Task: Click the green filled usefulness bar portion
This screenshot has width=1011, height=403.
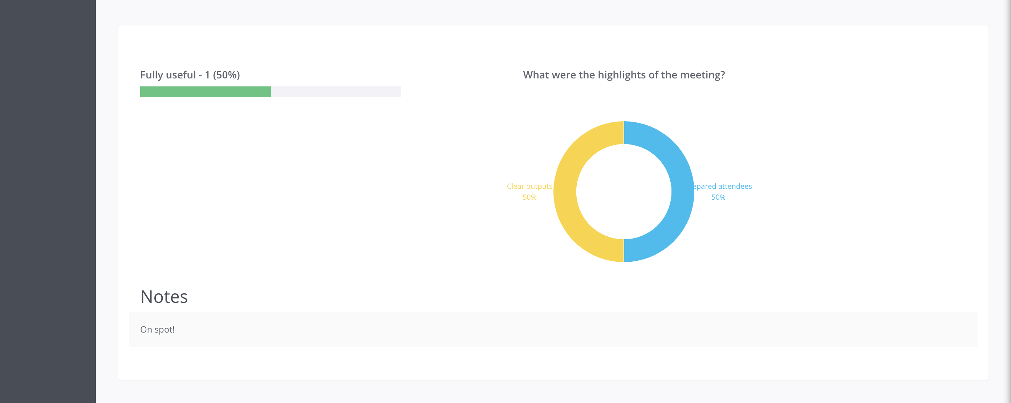Action: pyautogui.click(x=205, y=92)
